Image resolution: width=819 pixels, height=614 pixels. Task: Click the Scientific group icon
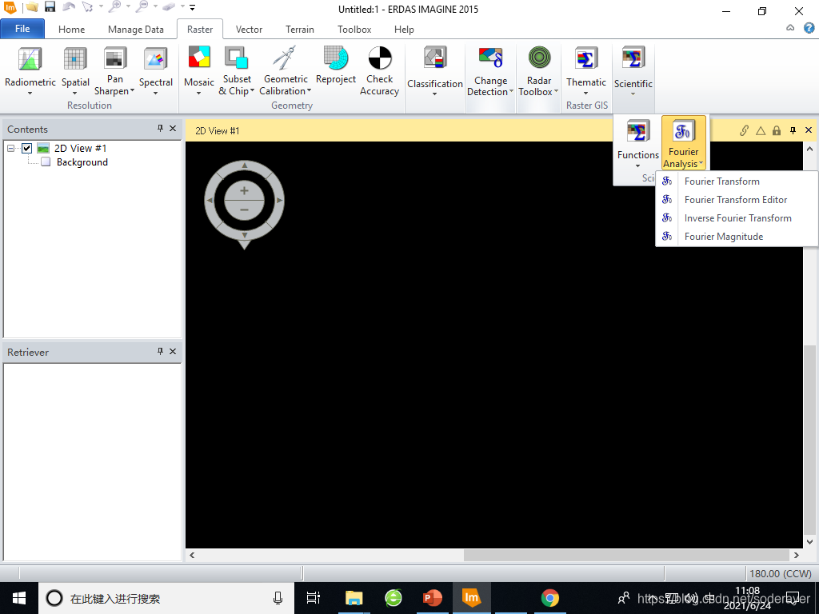tap(633, 58)
